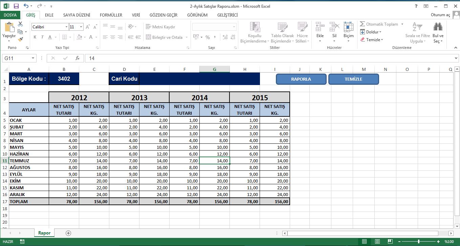
Task: Save the workbook with the floppy icon
Action: tap(16, 6)
